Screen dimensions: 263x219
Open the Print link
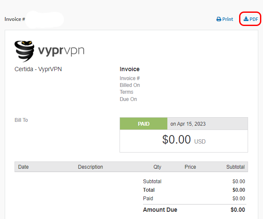pyautogui.click(x=225, y=19)
